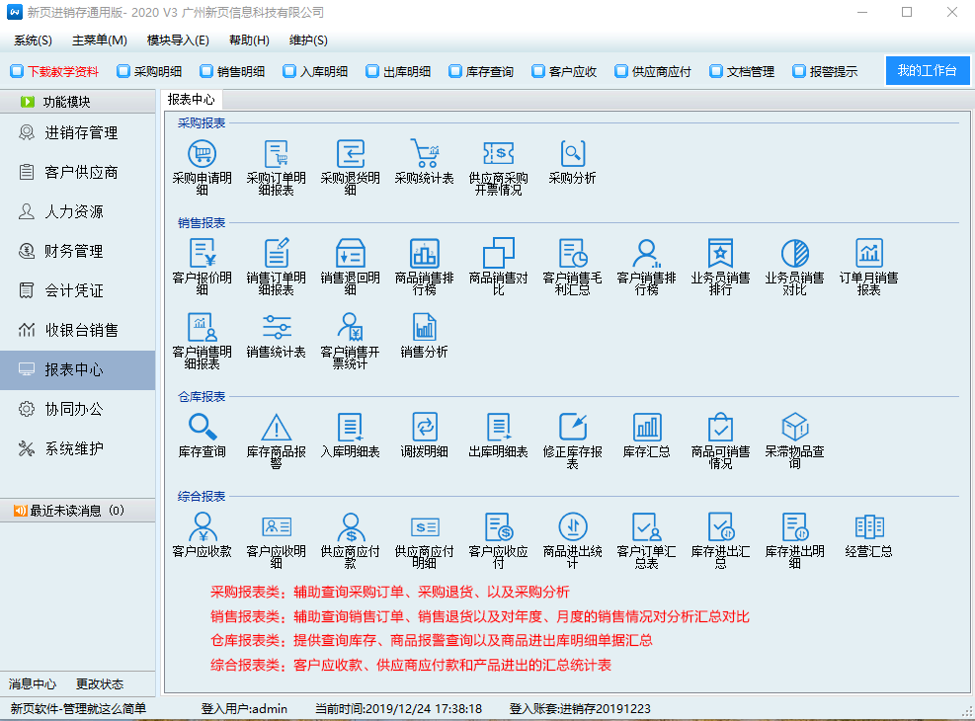
Task: Open 库存查询 magnifier icon
Action: tap(203, 427)
